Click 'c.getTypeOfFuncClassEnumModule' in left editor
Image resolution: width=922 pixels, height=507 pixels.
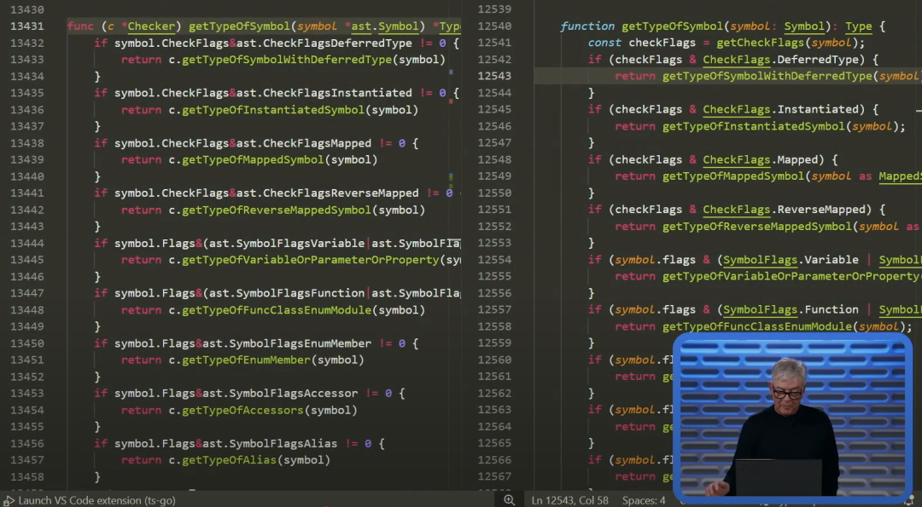pyautogui.click(x=270, y=310)
